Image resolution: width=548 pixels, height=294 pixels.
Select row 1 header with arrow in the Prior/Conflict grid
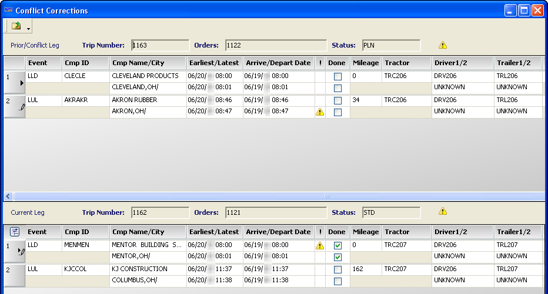click(x=14, y=82)
